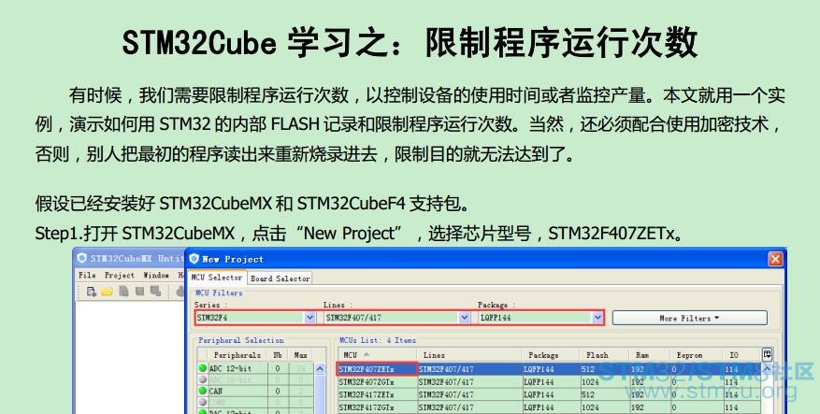This screenshot has height=414, width=820.
Task: Click the MCU list scroll-up arrow
Action: 768,368
